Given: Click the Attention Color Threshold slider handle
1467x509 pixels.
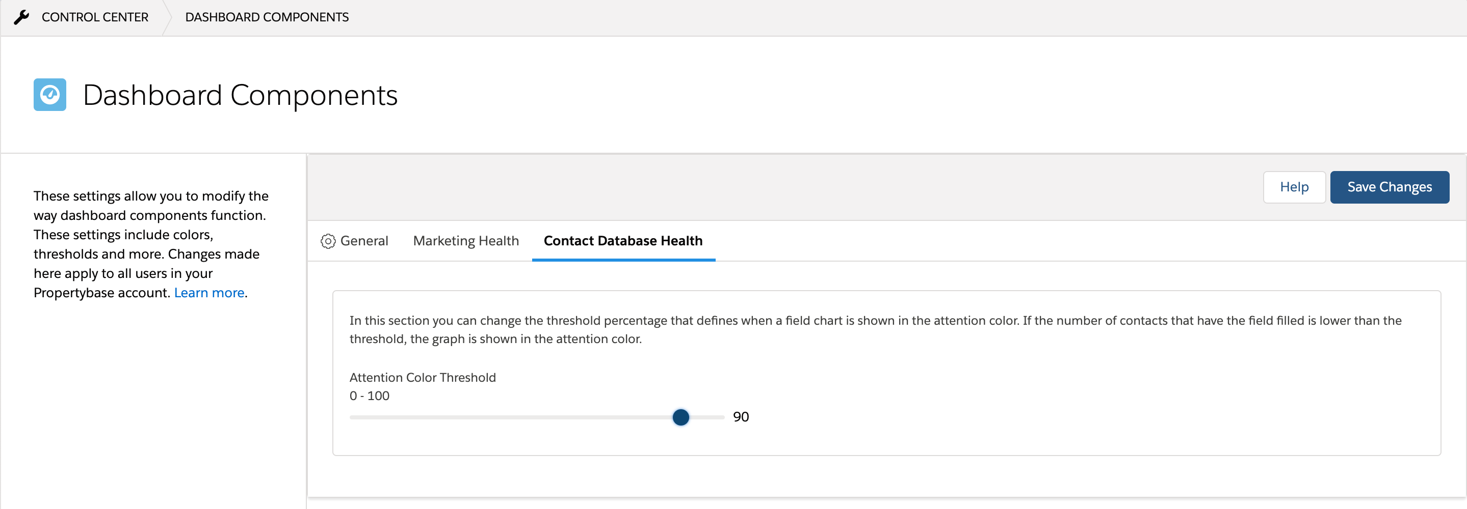Looking at the screenshot, I should (x=681, y=417).
